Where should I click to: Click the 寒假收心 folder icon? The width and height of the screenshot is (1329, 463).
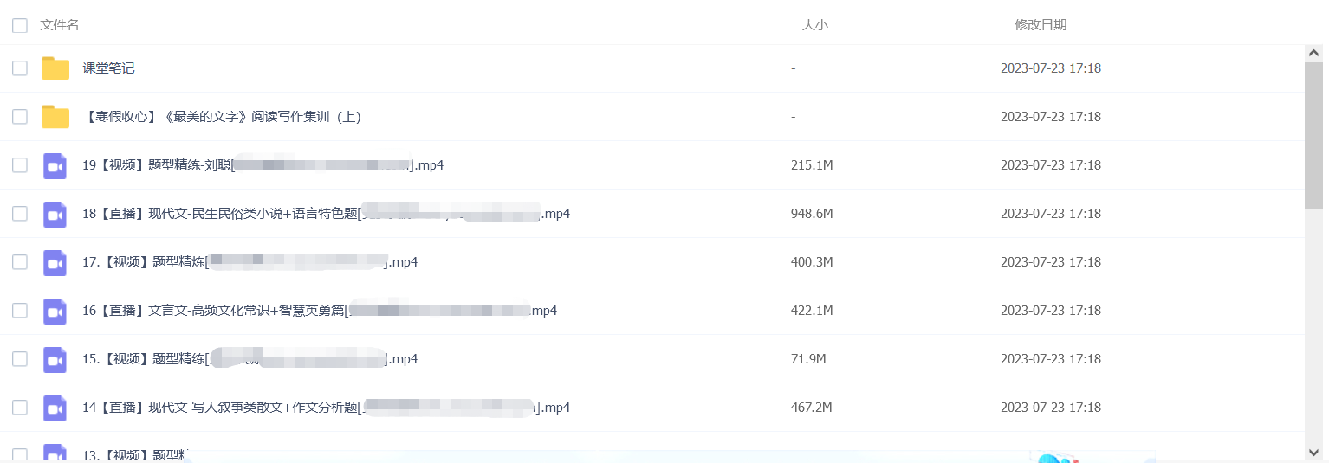coord(55,117)
